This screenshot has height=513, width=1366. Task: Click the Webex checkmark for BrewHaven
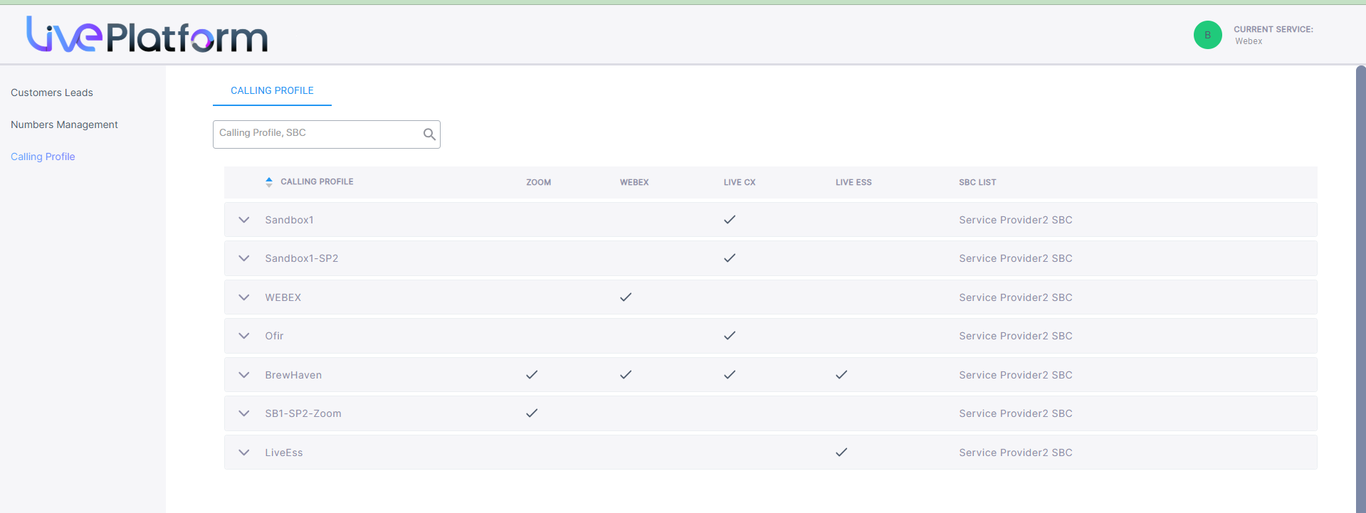(626, 375)
